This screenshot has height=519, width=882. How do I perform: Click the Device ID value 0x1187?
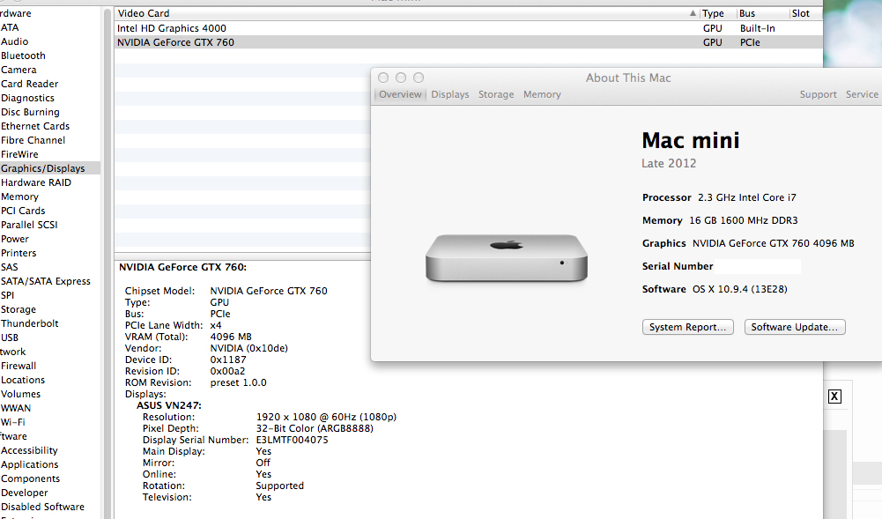(228, 360)
